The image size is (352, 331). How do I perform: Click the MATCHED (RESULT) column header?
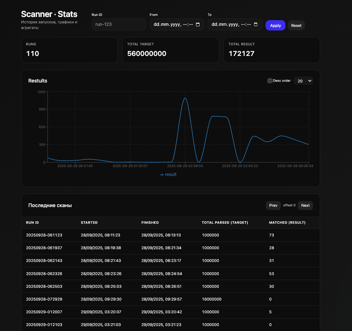287,222
